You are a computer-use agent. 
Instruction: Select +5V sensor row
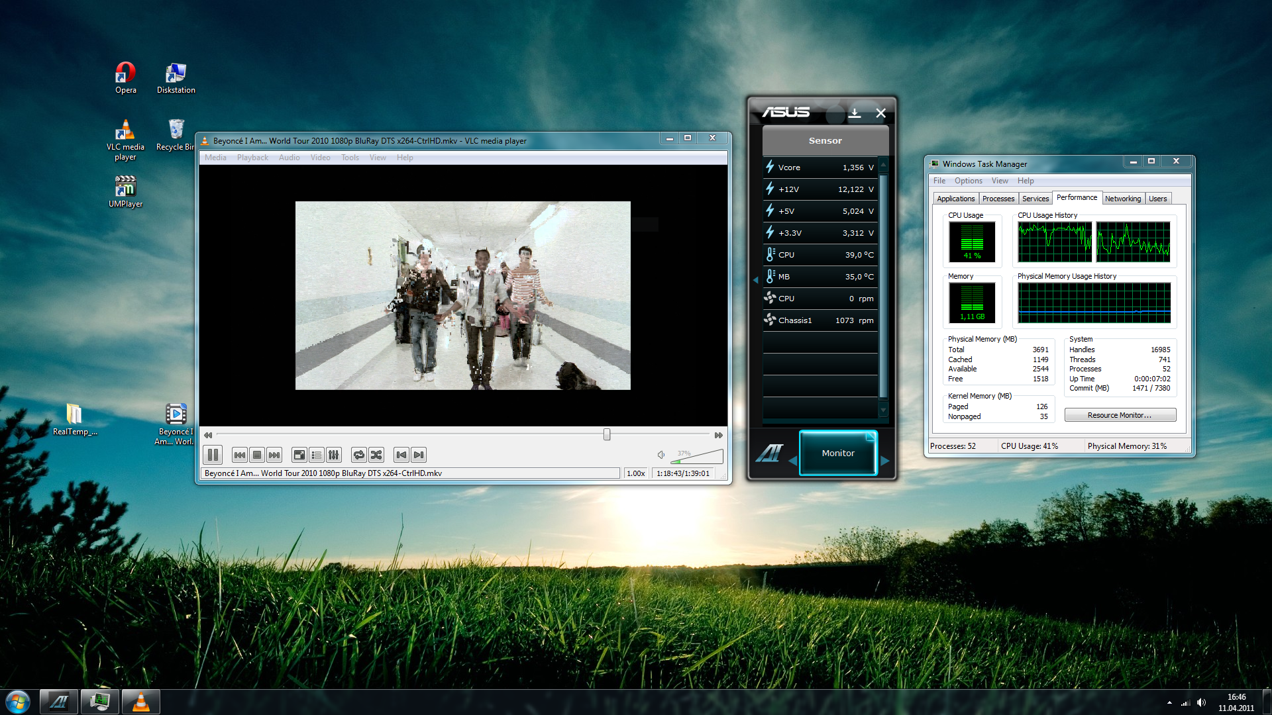pos(820,211)
